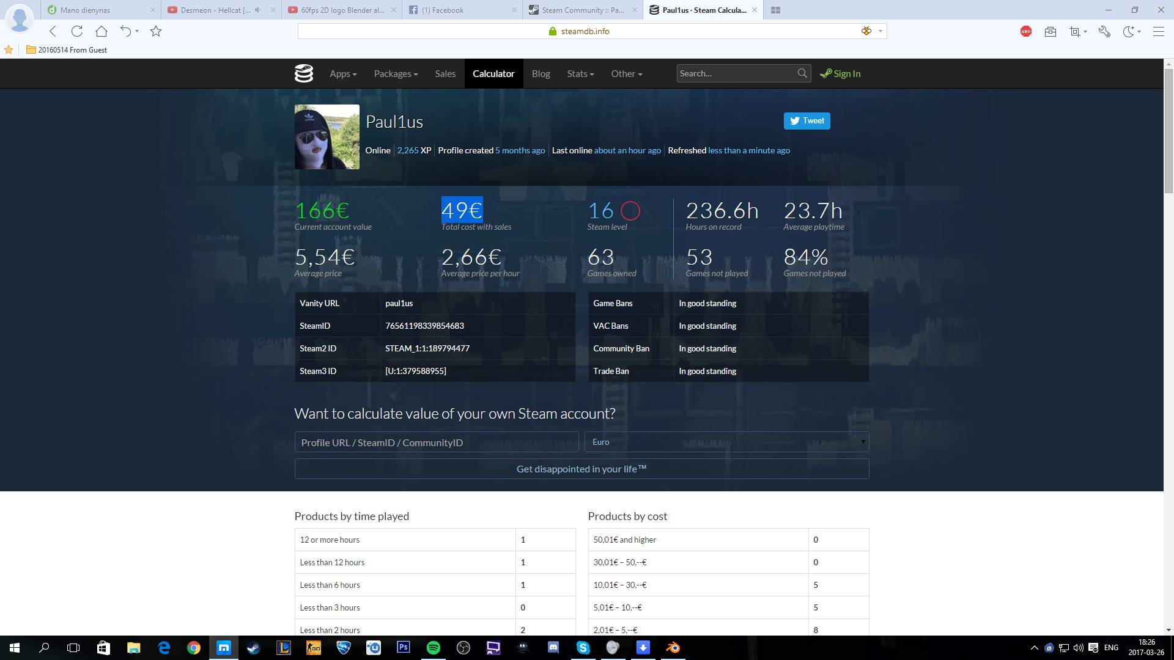Click the steamdb.info address bar

pyautogui.click(x=585, y=31)
